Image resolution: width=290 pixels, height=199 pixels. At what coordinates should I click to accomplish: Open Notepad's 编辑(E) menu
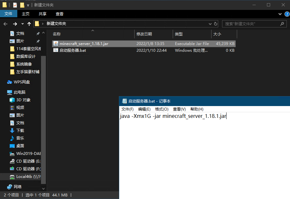144,109
